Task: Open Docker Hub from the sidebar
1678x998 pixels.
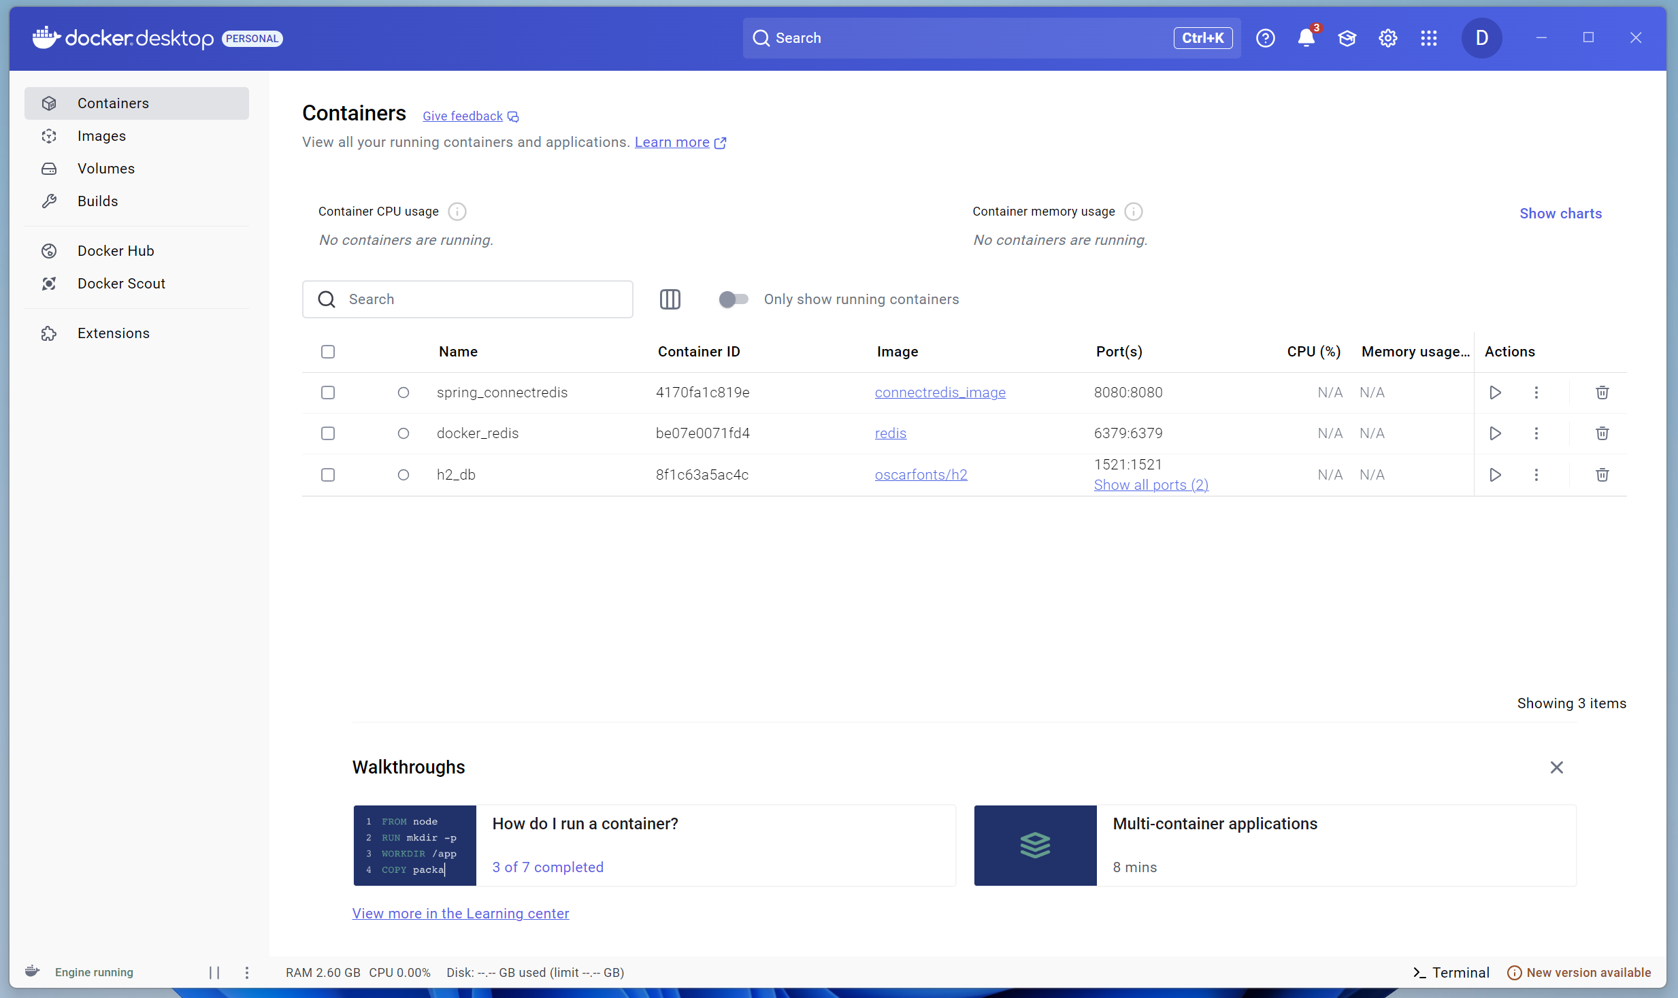Action: pos(137,251)
